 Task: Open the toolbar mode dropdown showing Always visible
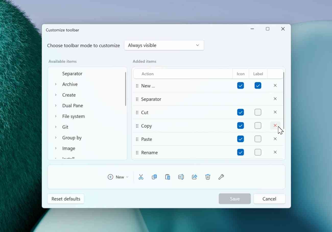click(x=164, y=45)
